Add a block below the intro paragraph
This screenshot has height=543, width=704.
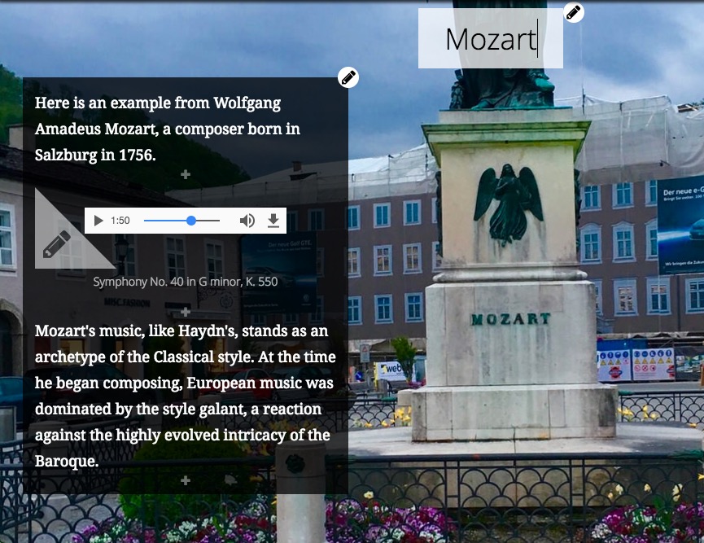click(186, 174)
